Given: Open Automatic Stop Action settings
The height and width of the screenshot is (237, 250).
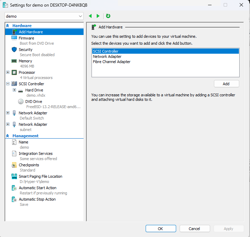Looking at the screenshot, I should pyautogui.click(x=37, y=200).
